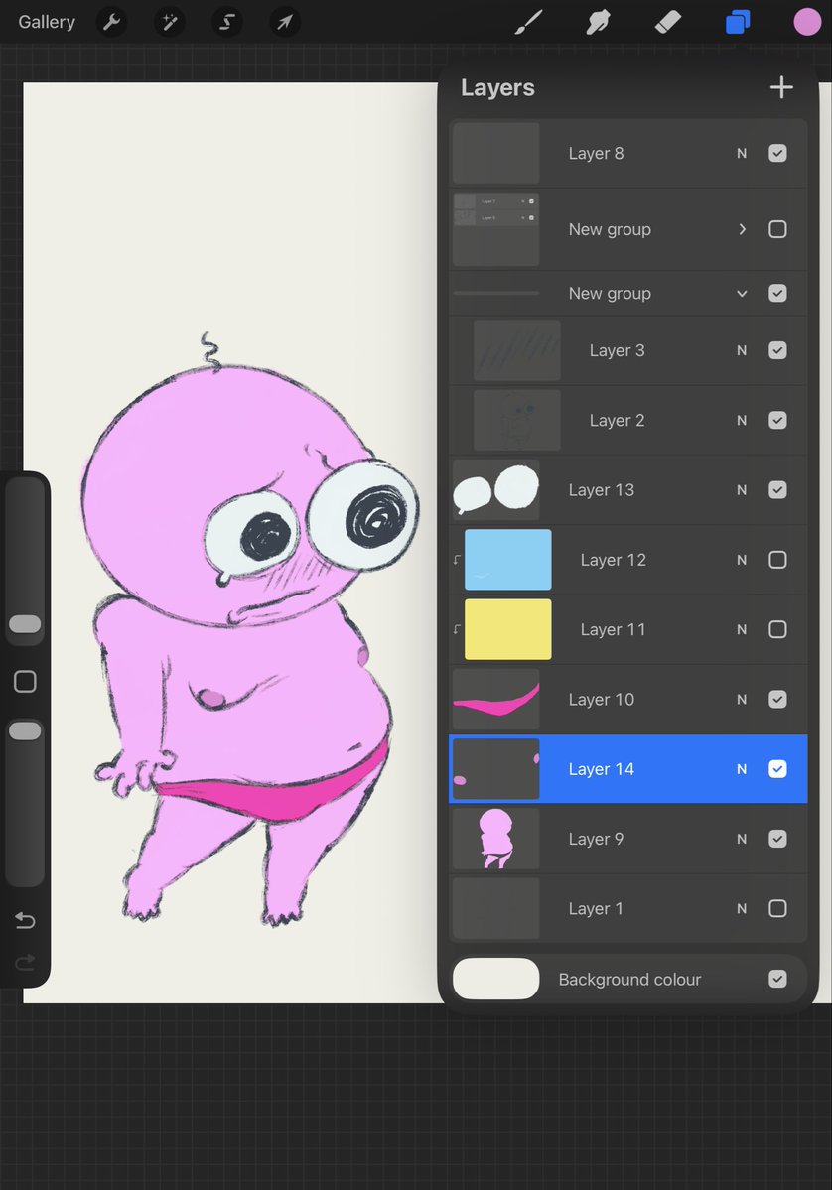
Task: Open the active pink colour picker
Action: pyautogui.click(x=807, y=22)
